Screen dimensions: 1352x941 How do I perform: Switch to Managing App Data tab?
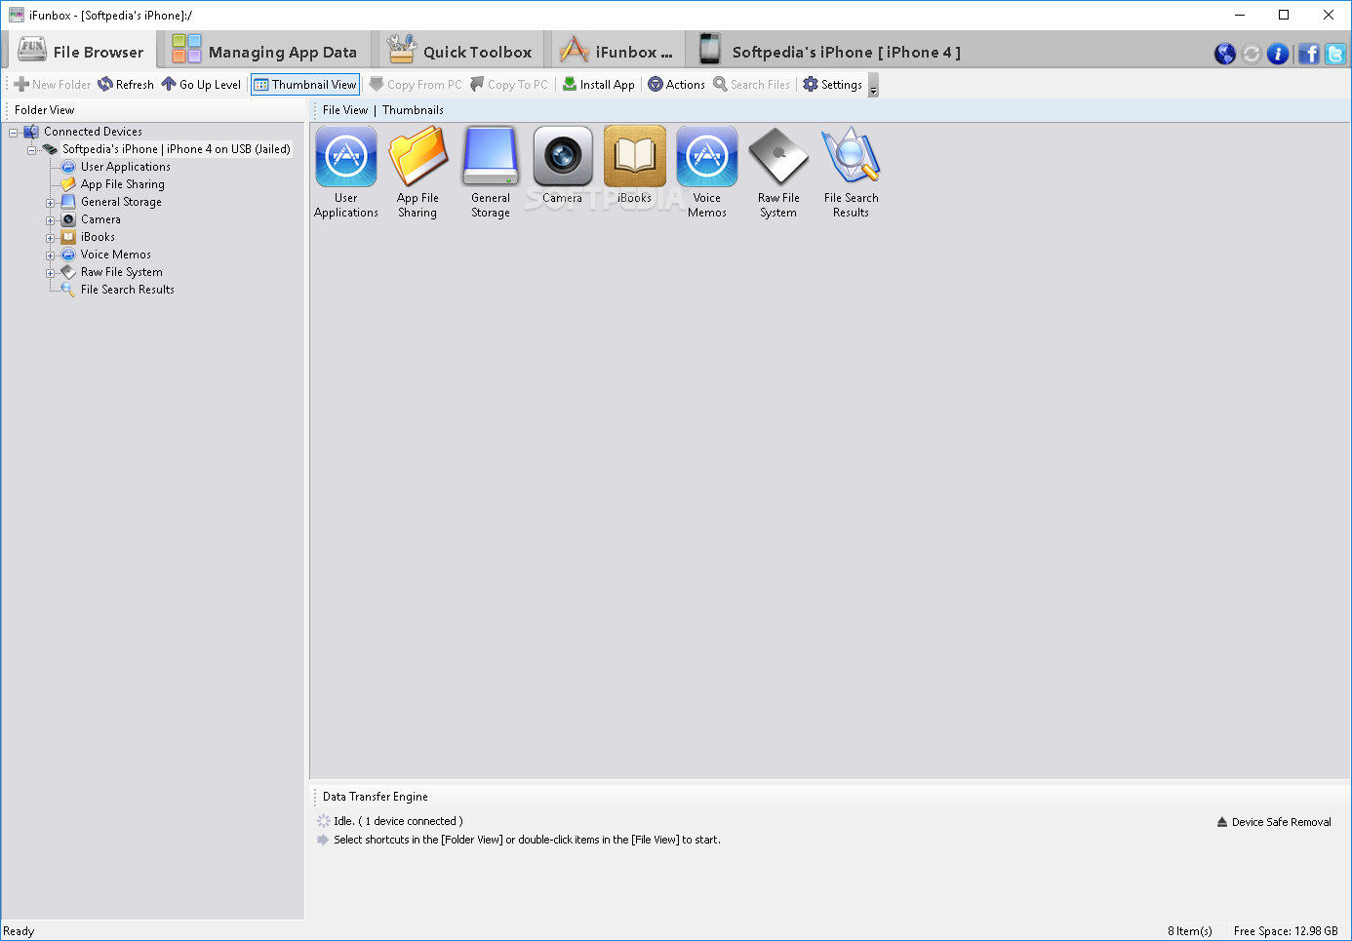(x=264, y=51)
